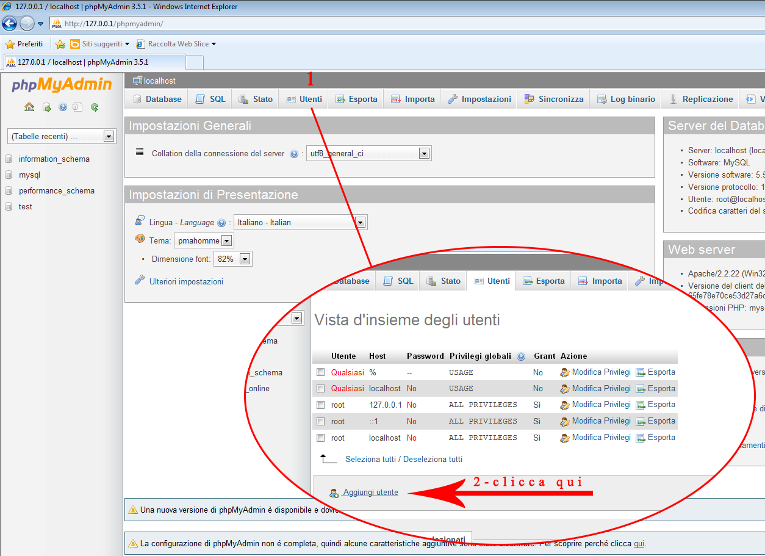
Task: Click the Home house icon under the phpMyAdmin logo
Action: (29, 107)
